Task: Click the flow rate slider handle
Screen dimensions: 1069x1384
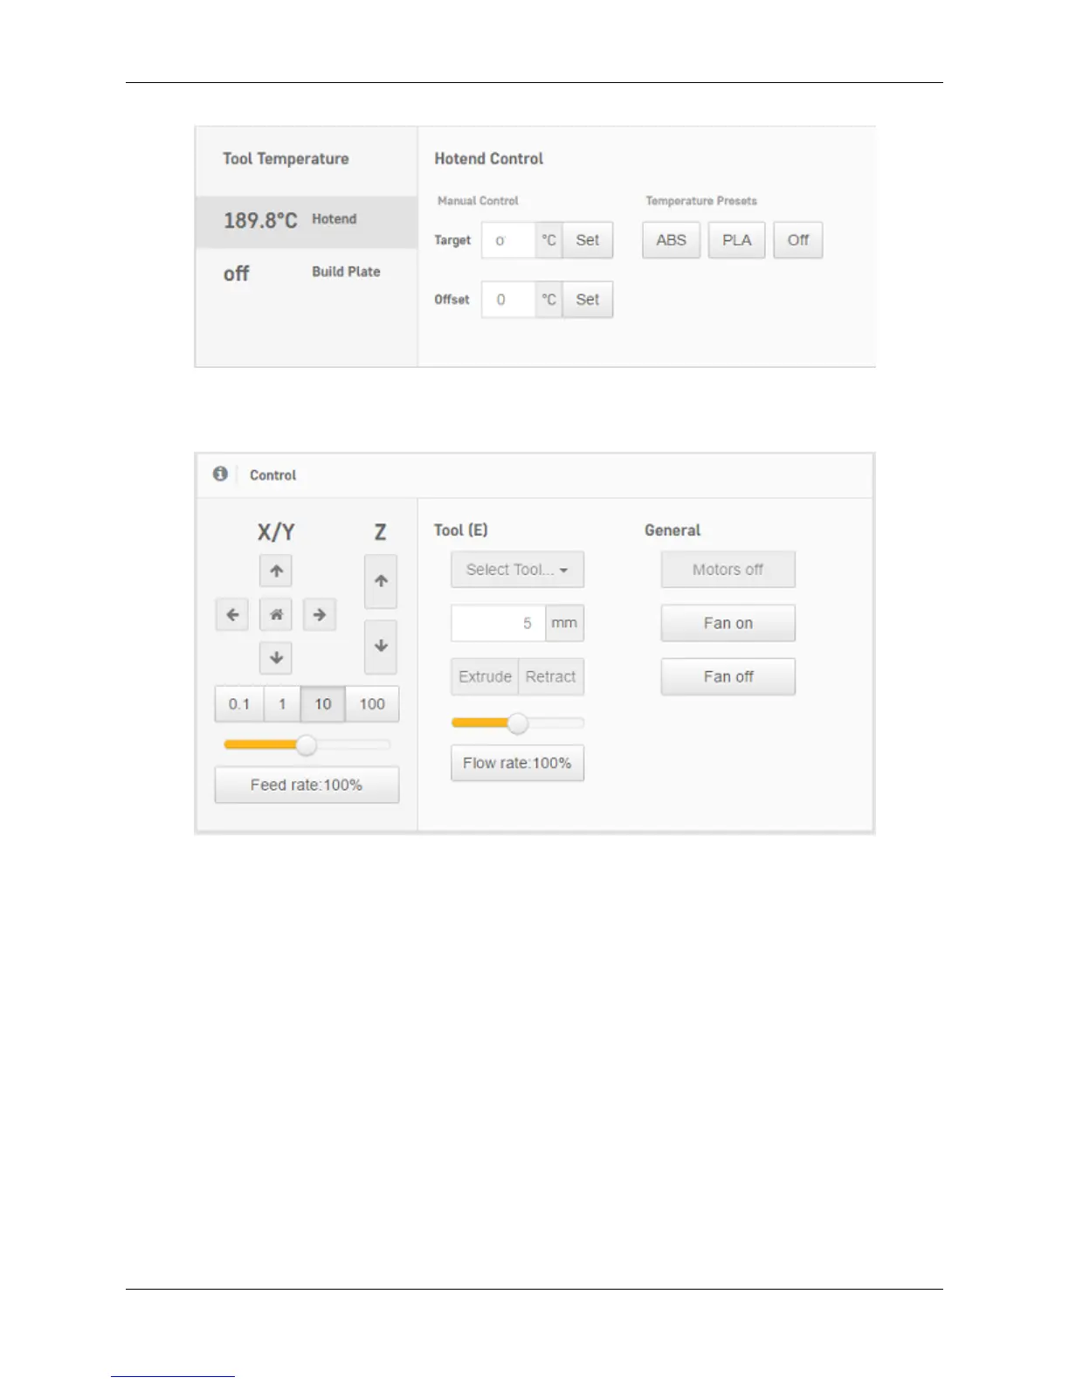Action: click(x=518, y=723)
